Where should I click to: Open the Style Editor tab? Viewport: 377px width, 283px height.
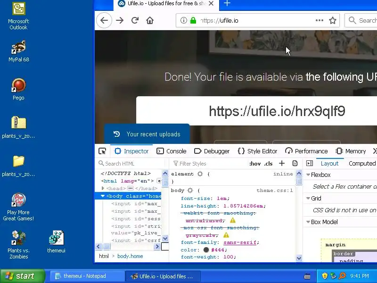coord(257,151)
